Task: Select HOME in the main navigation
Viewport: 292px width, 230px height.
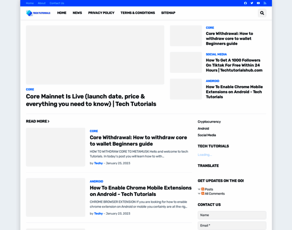Action: [61, 13]
